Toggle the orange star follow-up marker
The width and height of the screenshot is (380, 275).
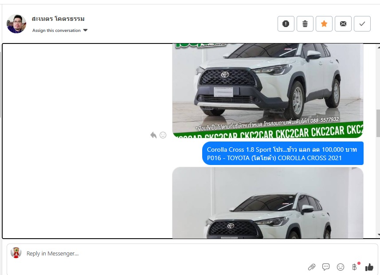point(324,24)
